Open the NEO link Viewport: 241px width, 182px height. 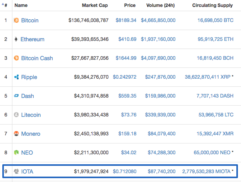(27, 153)
